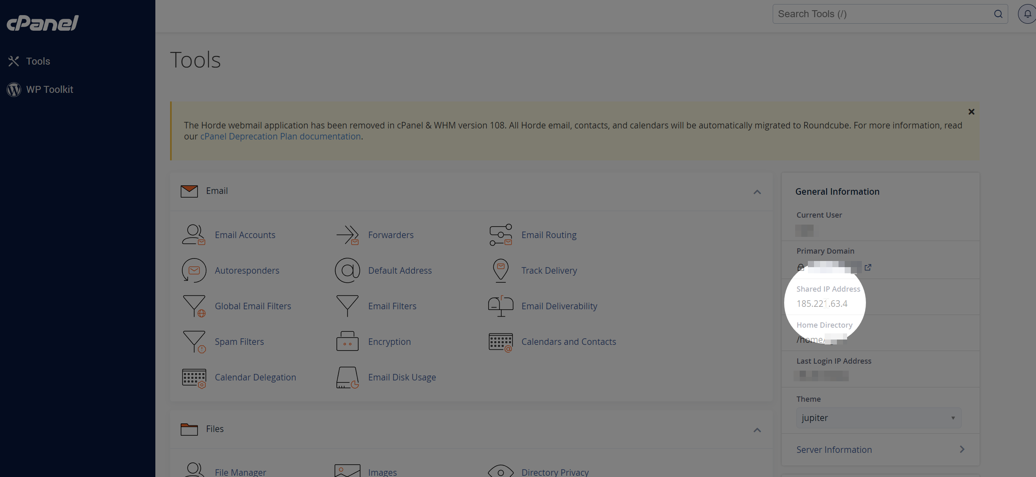The image size is (1036, 477).
Task: Click the Default Address at-sign icon
Action: click(348, 270)
